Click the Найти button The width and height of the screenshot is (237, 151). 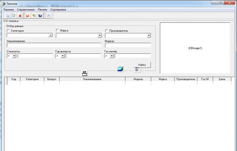[x=142, y=65]
